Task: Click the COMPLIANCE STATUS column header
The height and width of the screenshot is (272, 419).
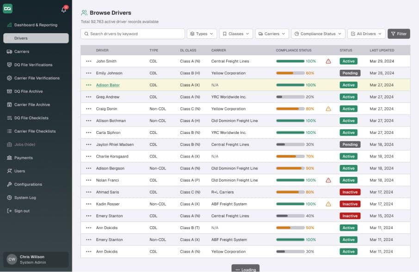Action: point(293,50)
